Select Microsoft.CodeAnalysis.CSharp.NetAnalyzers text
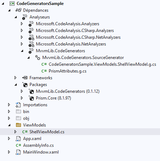Image resolution: width=160 pixels, height=161 pixels. click(x=78, y=37)
